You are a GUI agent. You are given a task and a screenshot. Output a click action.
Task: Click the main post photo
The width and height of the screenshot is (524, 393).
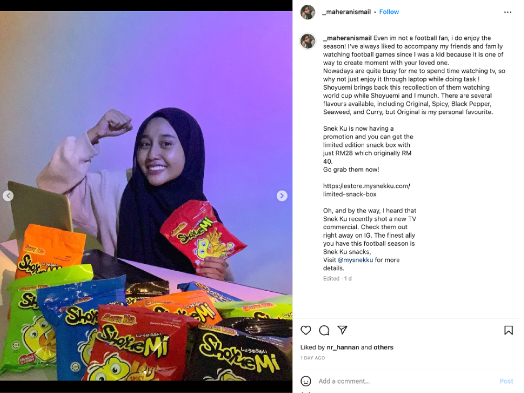146,196
